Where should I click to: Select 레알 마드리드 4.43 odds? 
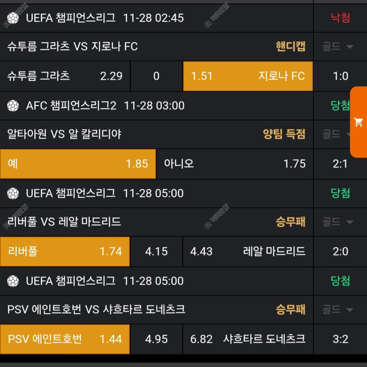[248, 251]
